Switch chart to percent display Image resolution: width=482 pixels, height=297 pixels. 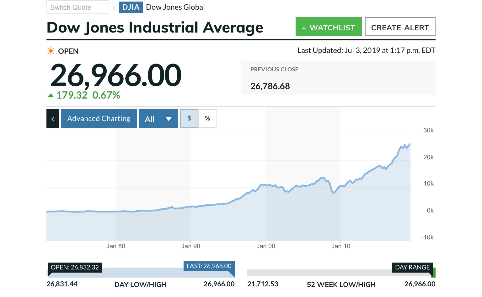click(x=207, y=119)
